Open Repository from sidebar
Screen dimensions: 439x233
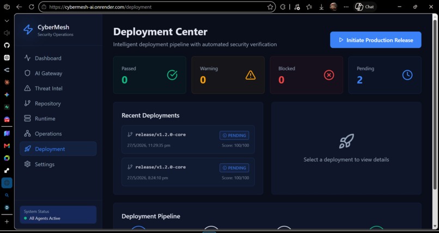pyautogui.click(x=58, y=103)
